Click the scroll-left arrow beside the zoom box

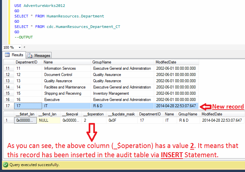[24, 47]
